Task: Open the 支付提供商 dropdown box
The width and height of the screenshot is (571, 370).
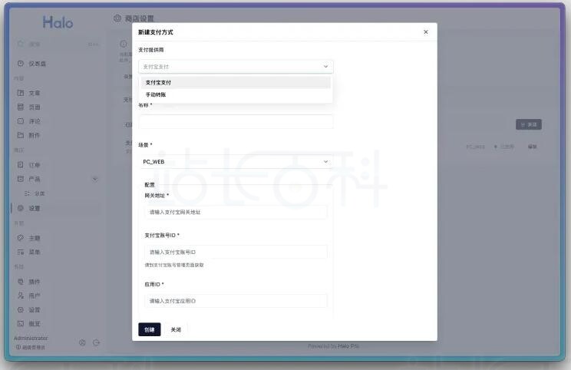Action: 236,67
